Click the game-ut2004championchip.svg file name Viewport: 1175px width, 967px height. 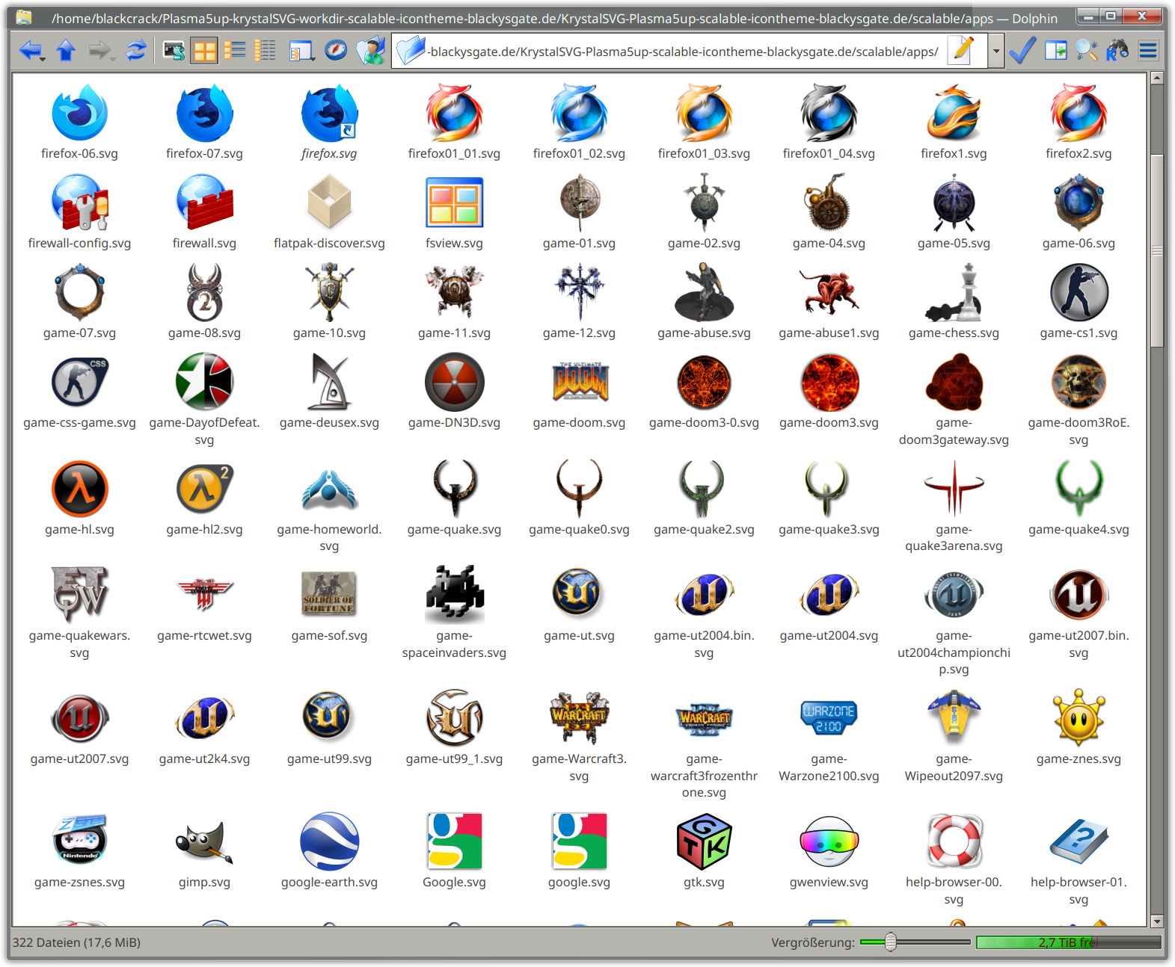[954, 652]
